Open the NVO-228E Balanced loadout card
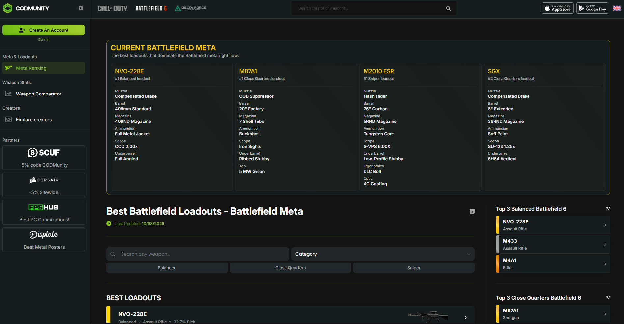The image size is (624, 324). coord(172,127)
